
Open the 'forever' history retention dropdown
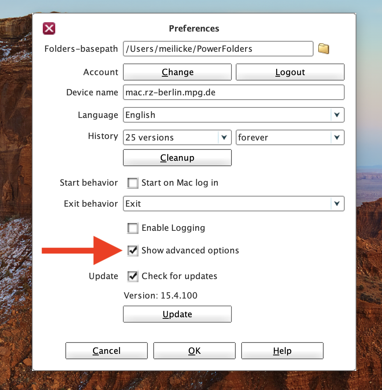click(290, 137)
